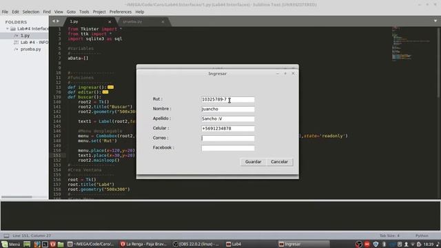Switch to the Ingresar taskbar window

click(302, 244)
